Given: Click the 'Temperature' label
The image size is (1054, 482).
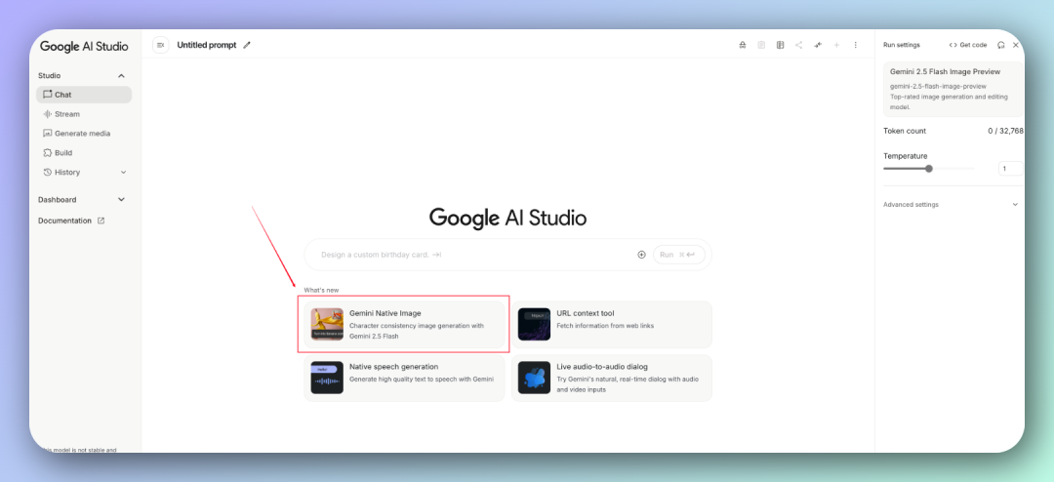Looking at the screenshot, I should pos(906,156).
